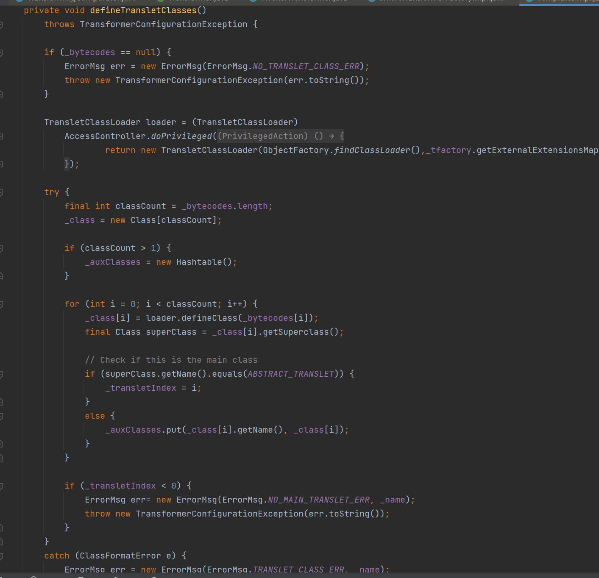Toggle fold marker on AccessController.doPrivileged line
The width and height of the screenshot is (599, 578).
click(1, 136)
